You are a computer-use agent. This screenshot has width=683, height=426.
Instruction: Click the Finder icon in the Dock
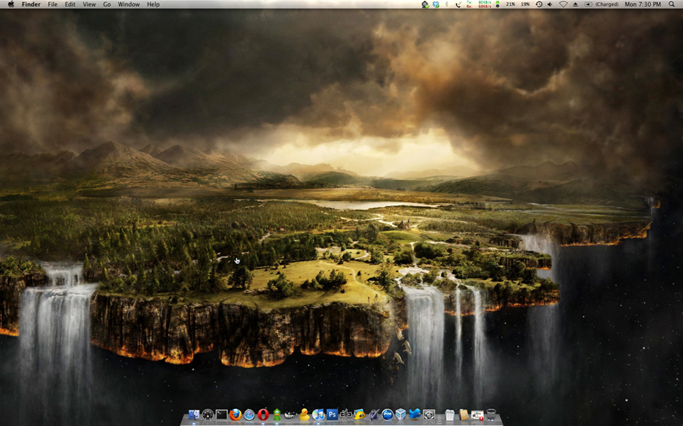[x=194, y=414]
